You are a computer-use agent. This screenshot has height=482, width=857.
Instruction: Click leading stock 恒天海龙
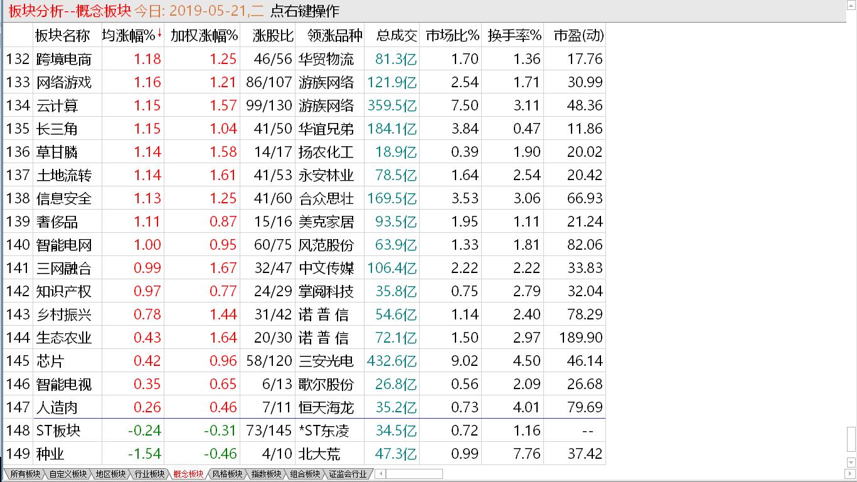coord(326,407)
